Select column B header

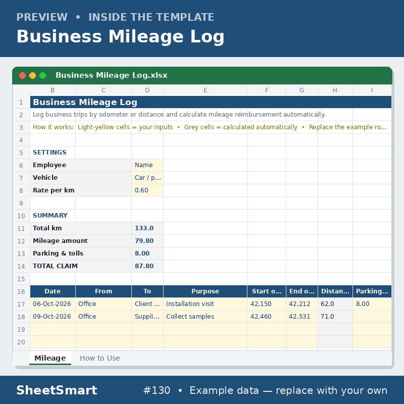pyautogui.click(x=53, y=90)
